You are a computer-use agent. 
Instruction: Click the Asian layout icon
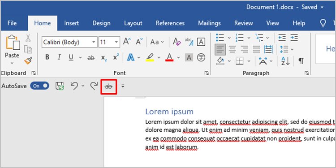coord(263,61)
